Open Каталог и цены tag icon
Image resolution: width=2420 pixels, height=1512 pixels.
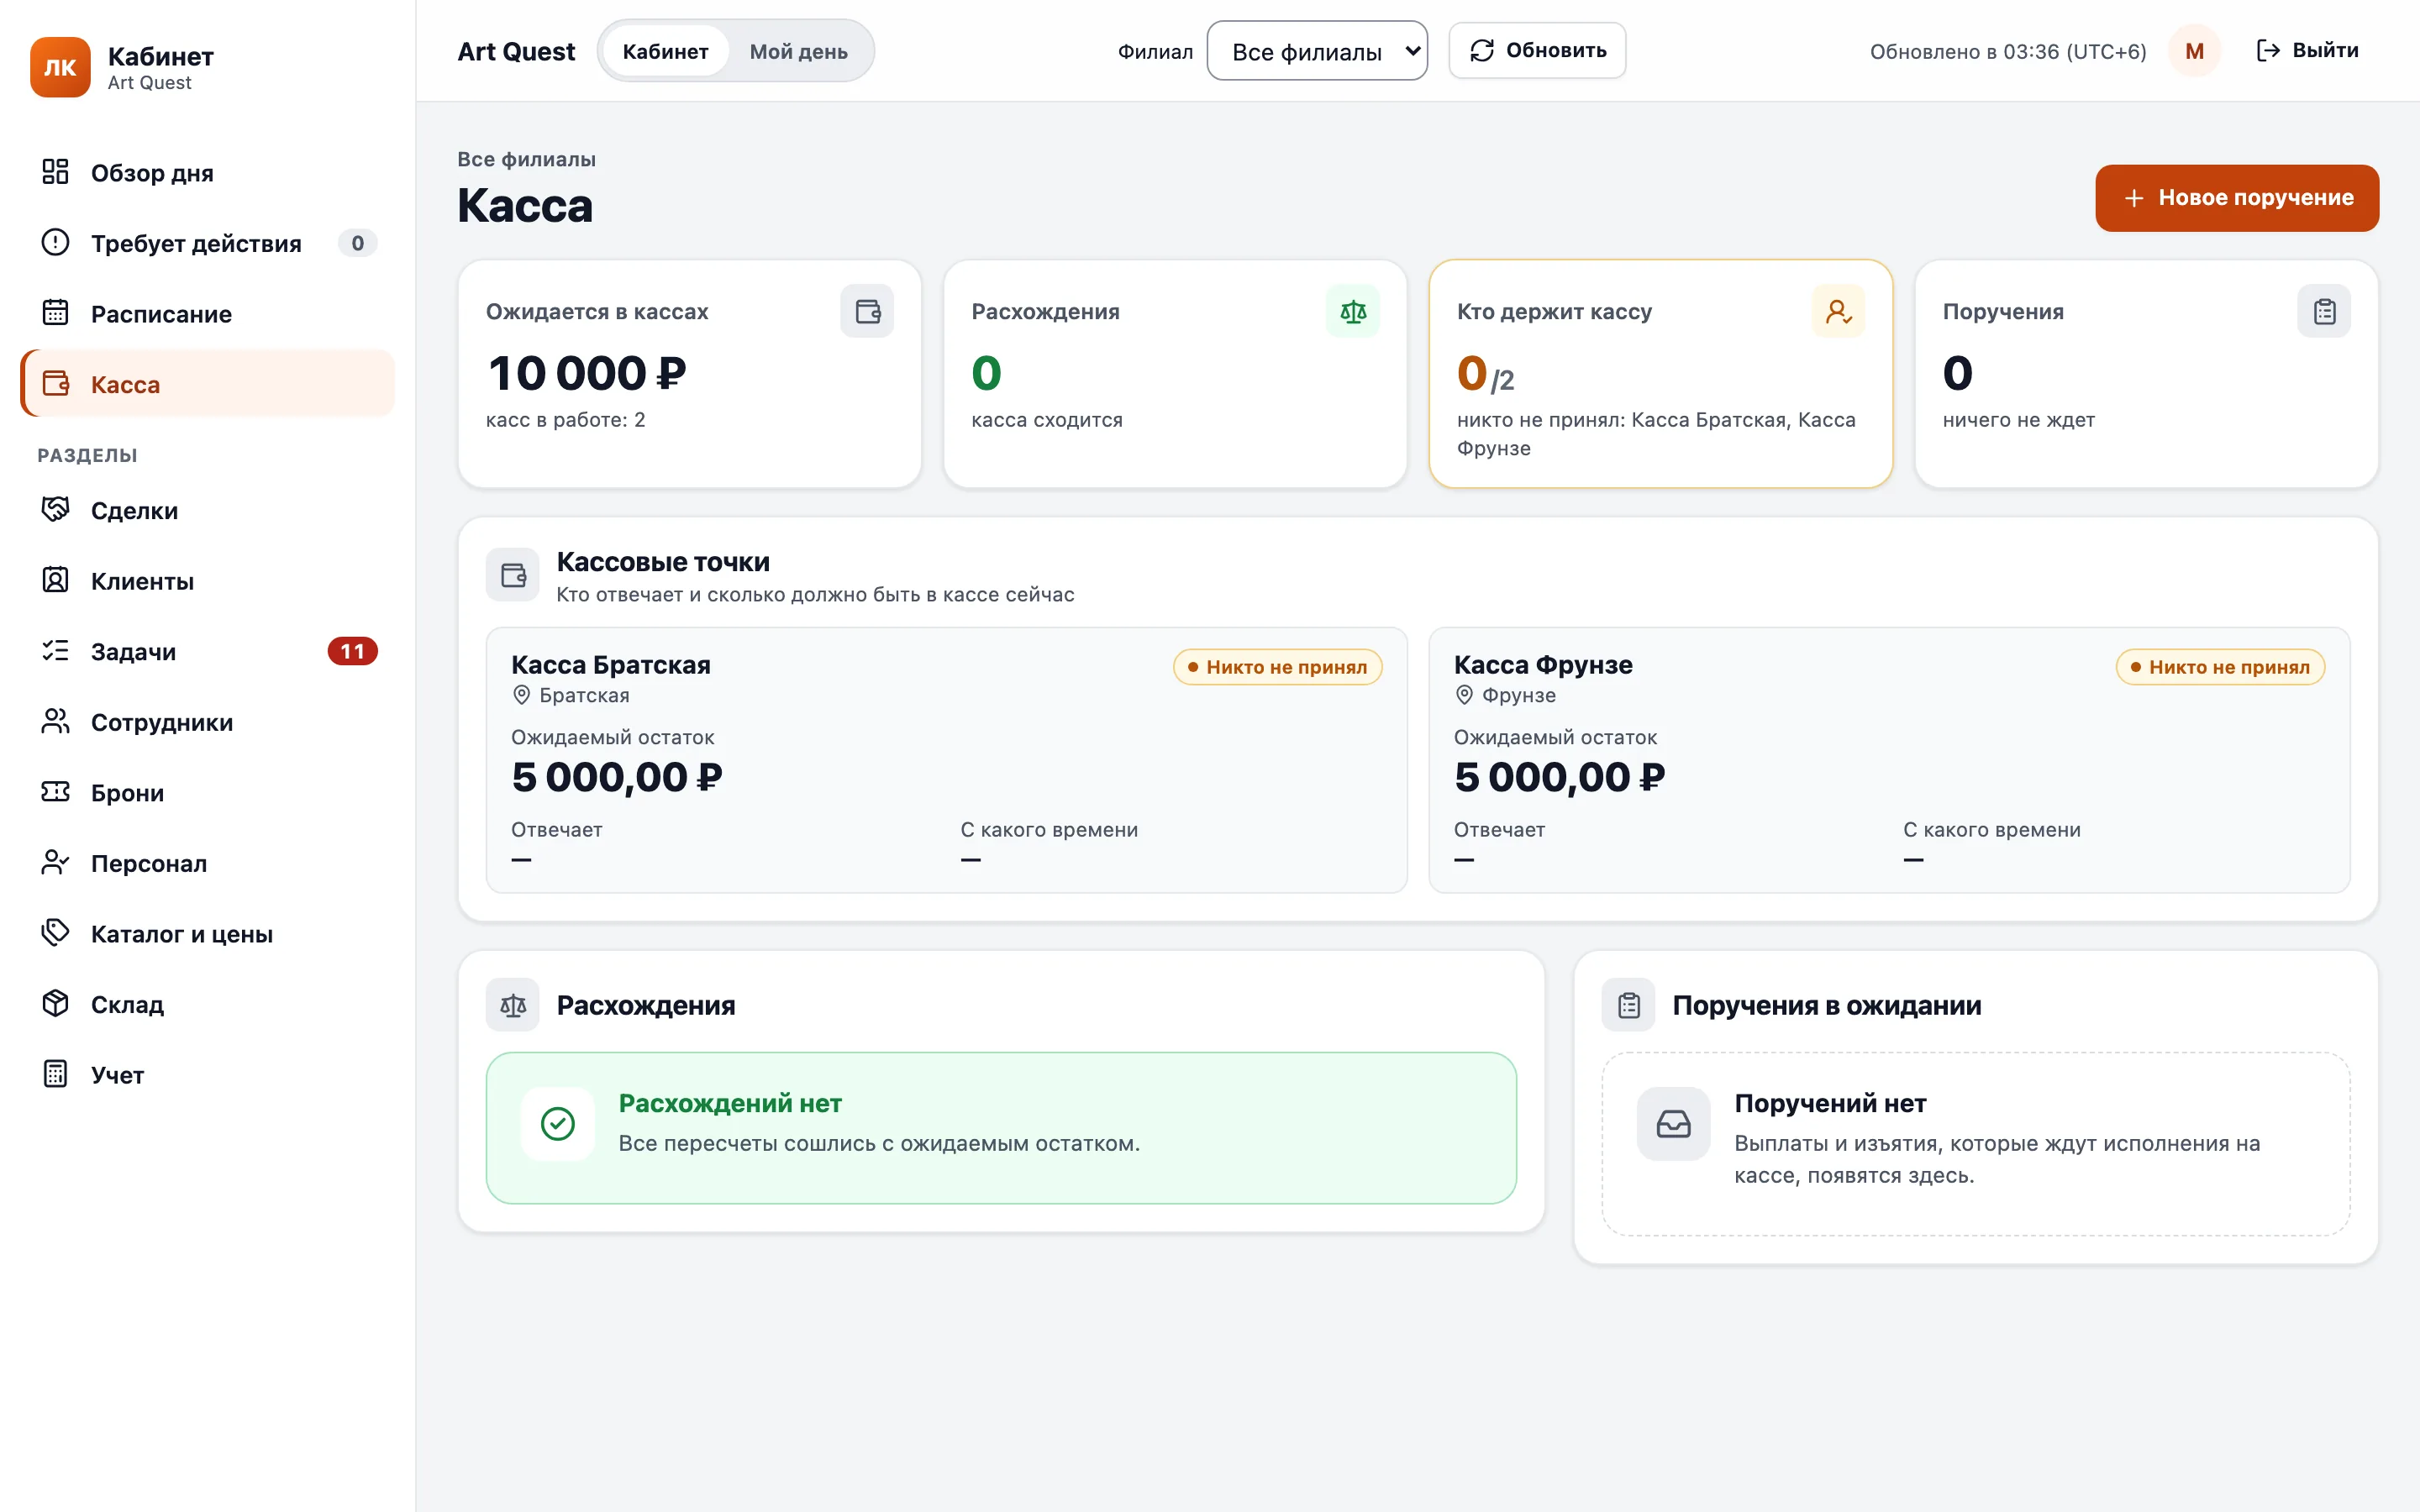coord(55,933)
